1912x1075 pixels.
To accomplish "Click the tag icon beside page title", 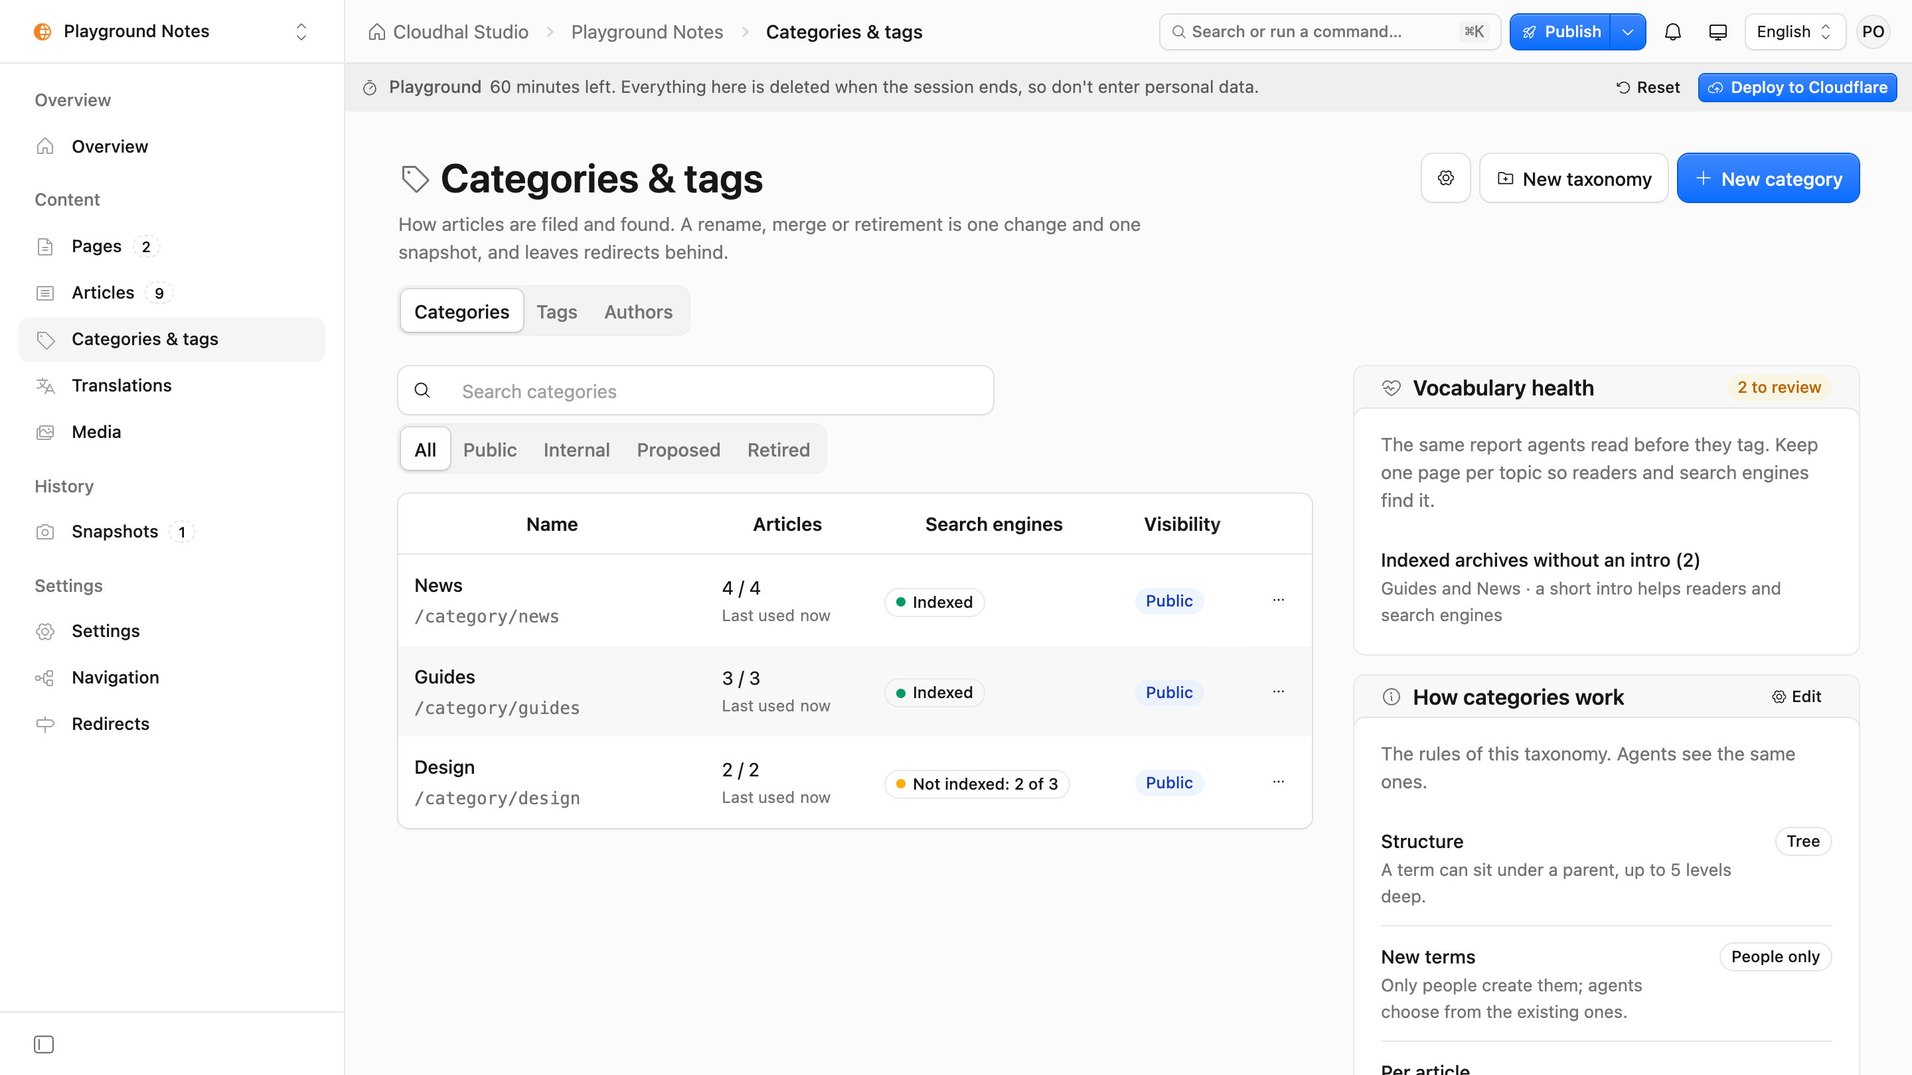I will pos(415,179).
